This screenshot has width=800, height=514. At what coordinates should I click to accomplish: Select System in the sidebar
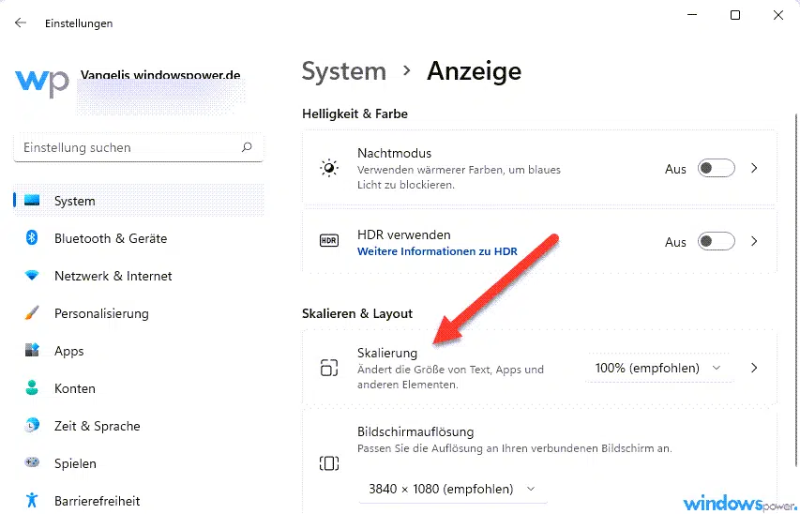point(74,201)
